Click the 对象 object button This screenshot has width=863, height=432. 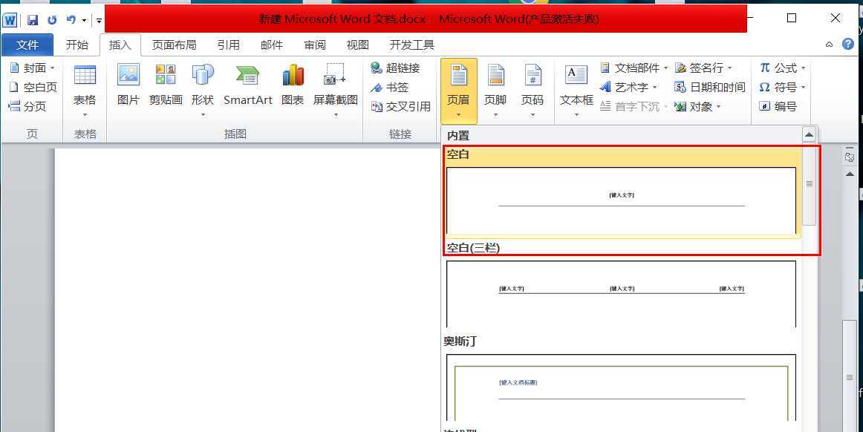(697, 106)
